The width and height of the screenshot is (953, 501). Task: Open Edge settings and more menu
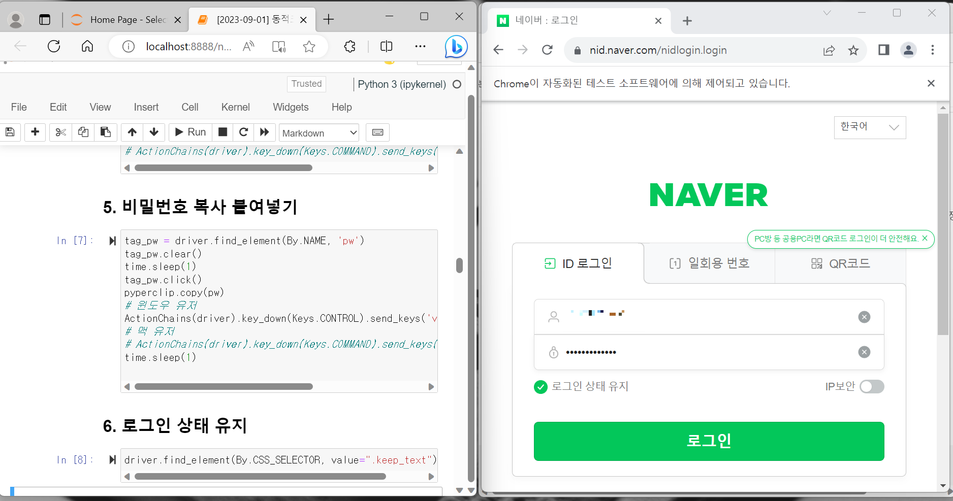click(x=420, y=47)
